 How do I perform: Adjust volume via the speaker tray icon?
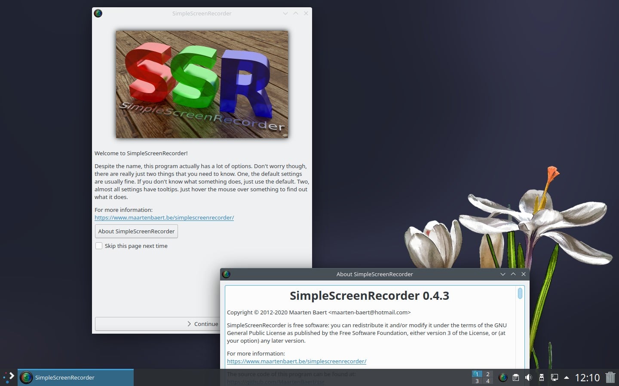[x=528, y=377]
